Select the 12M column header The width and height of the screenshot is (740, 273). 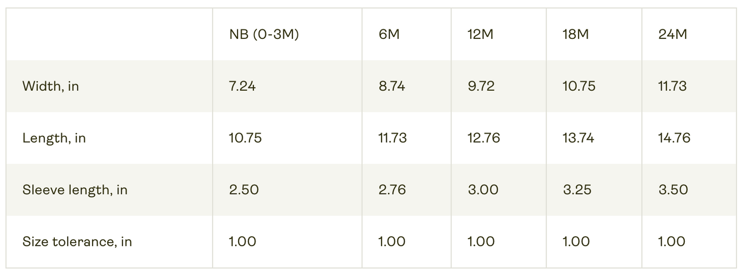[480, 34]
